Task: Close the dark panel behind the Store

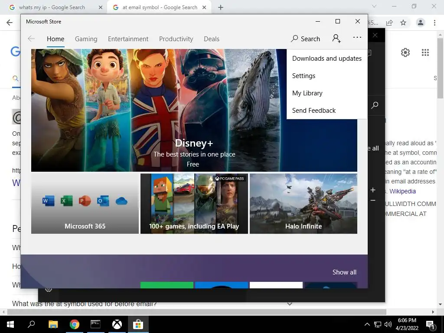Action: 375,35
